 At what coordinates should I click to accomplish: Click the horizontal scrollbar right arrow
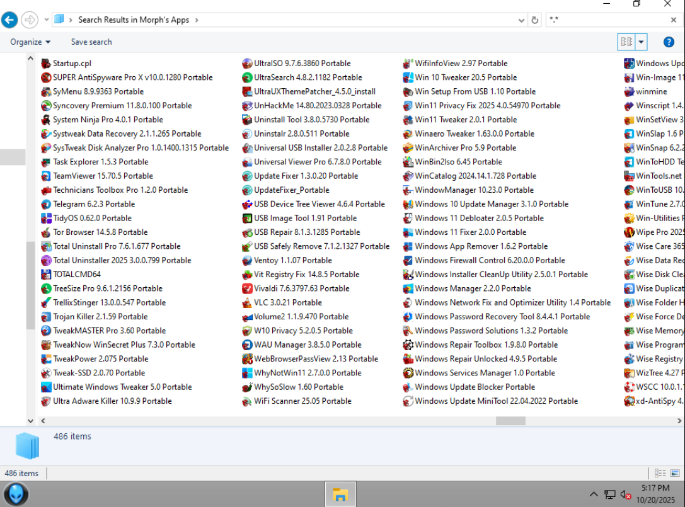pos(679,421)
